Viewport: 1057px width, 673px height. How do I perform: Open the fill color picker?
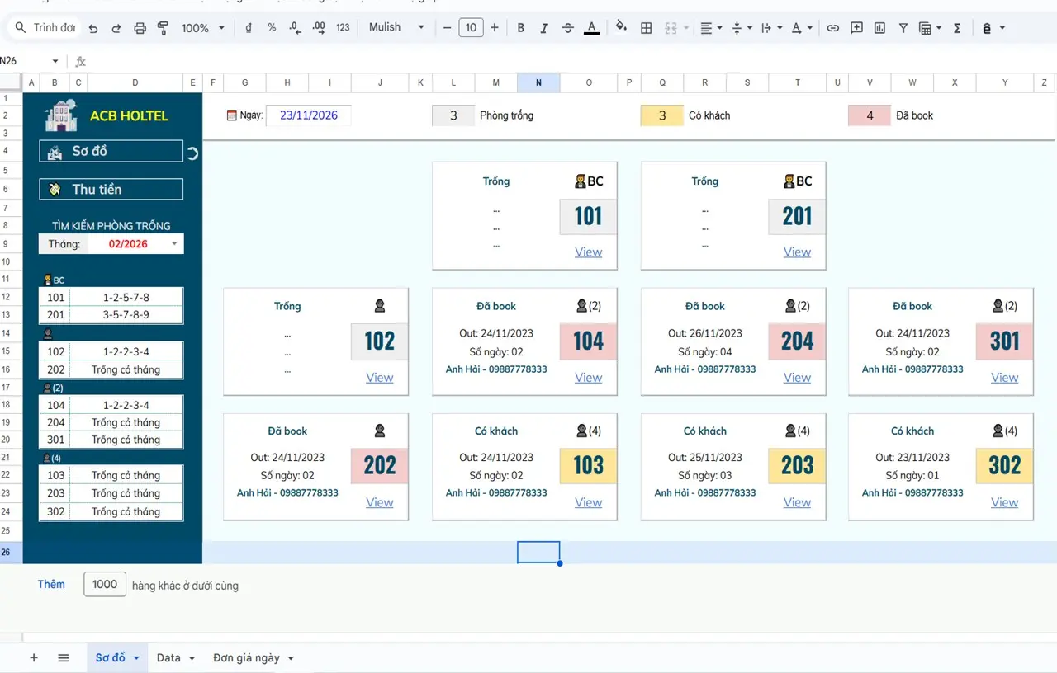621,27
